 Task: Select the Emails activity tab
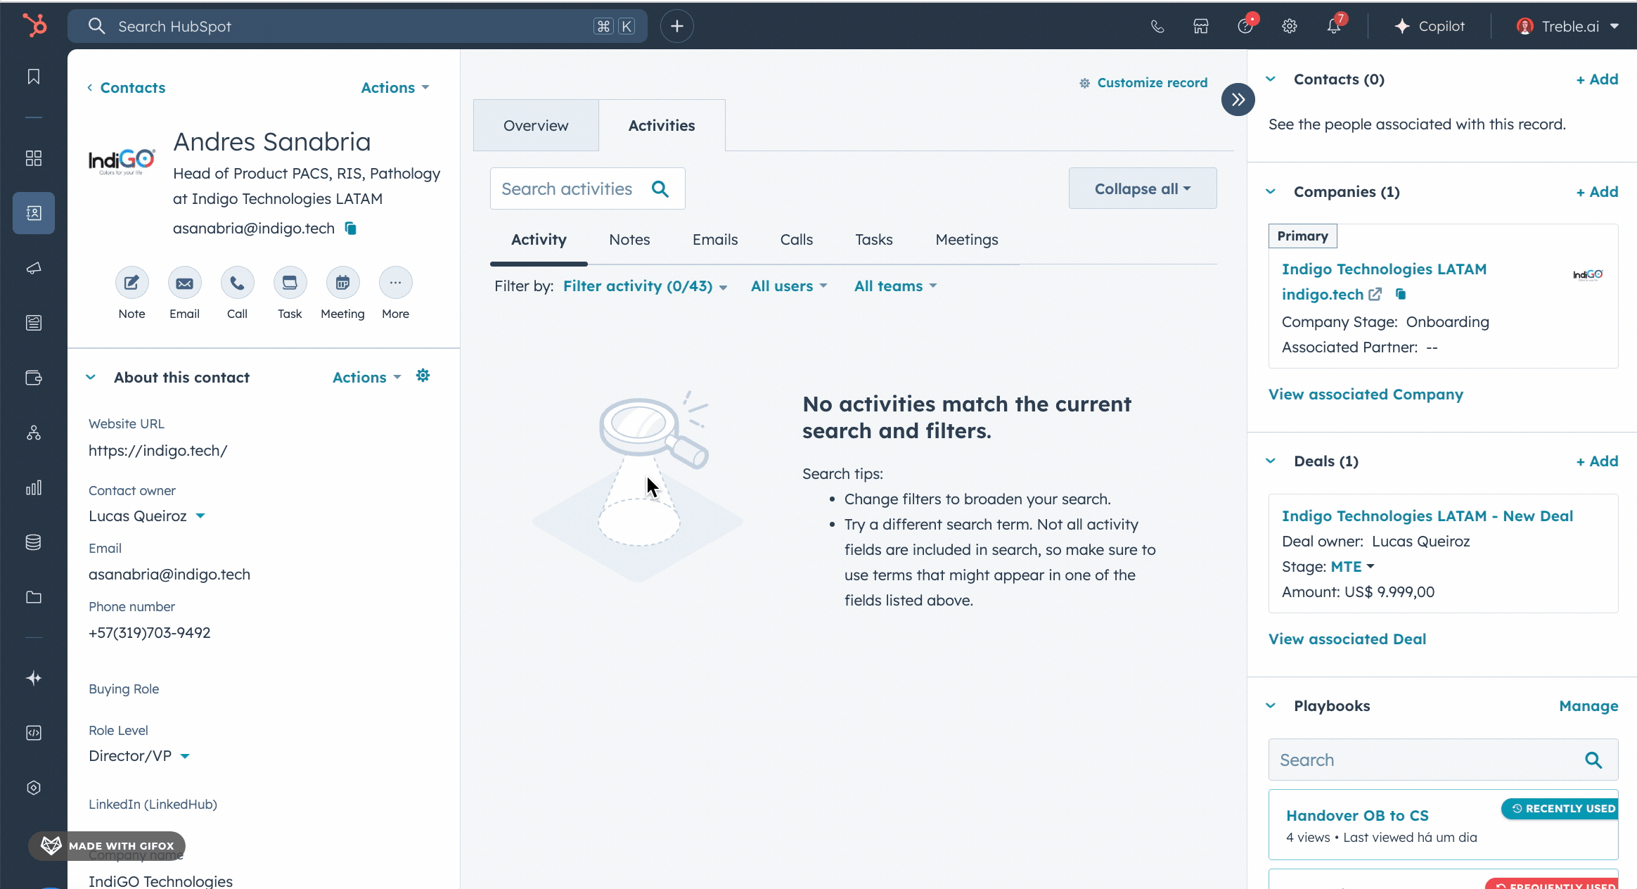(714, 240)
